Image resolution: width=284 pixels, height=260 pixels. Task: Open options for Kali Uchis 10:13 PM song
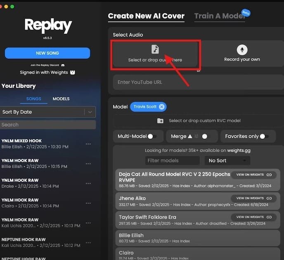click(88, 223)
